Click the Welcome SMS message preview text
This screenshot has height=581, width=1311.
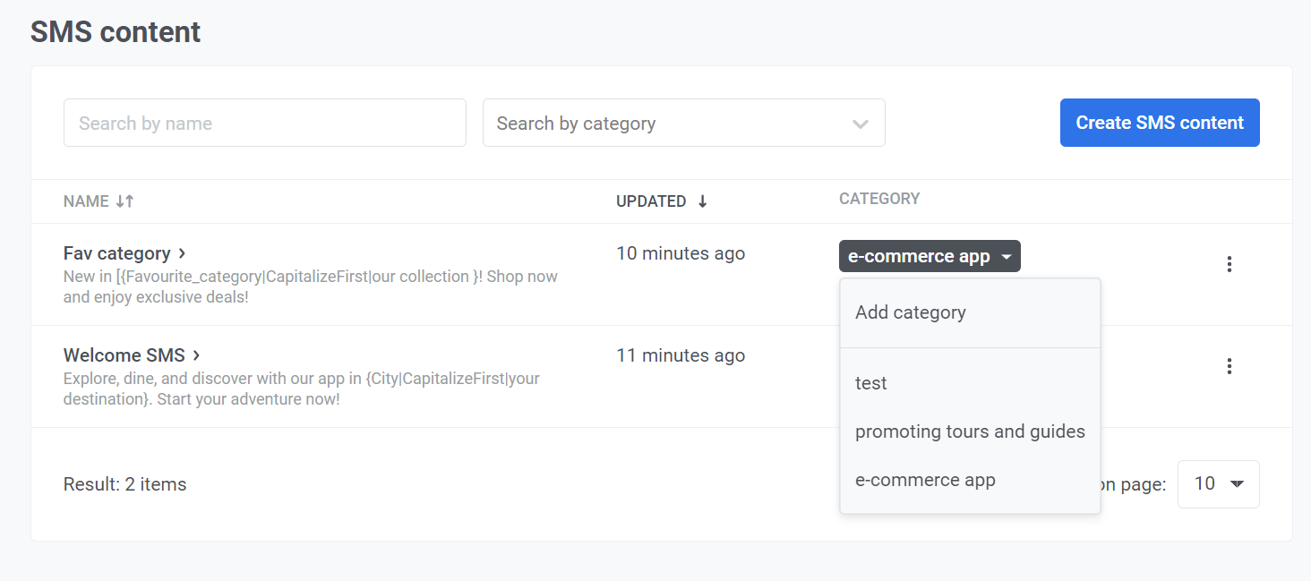tap(301, 389)
